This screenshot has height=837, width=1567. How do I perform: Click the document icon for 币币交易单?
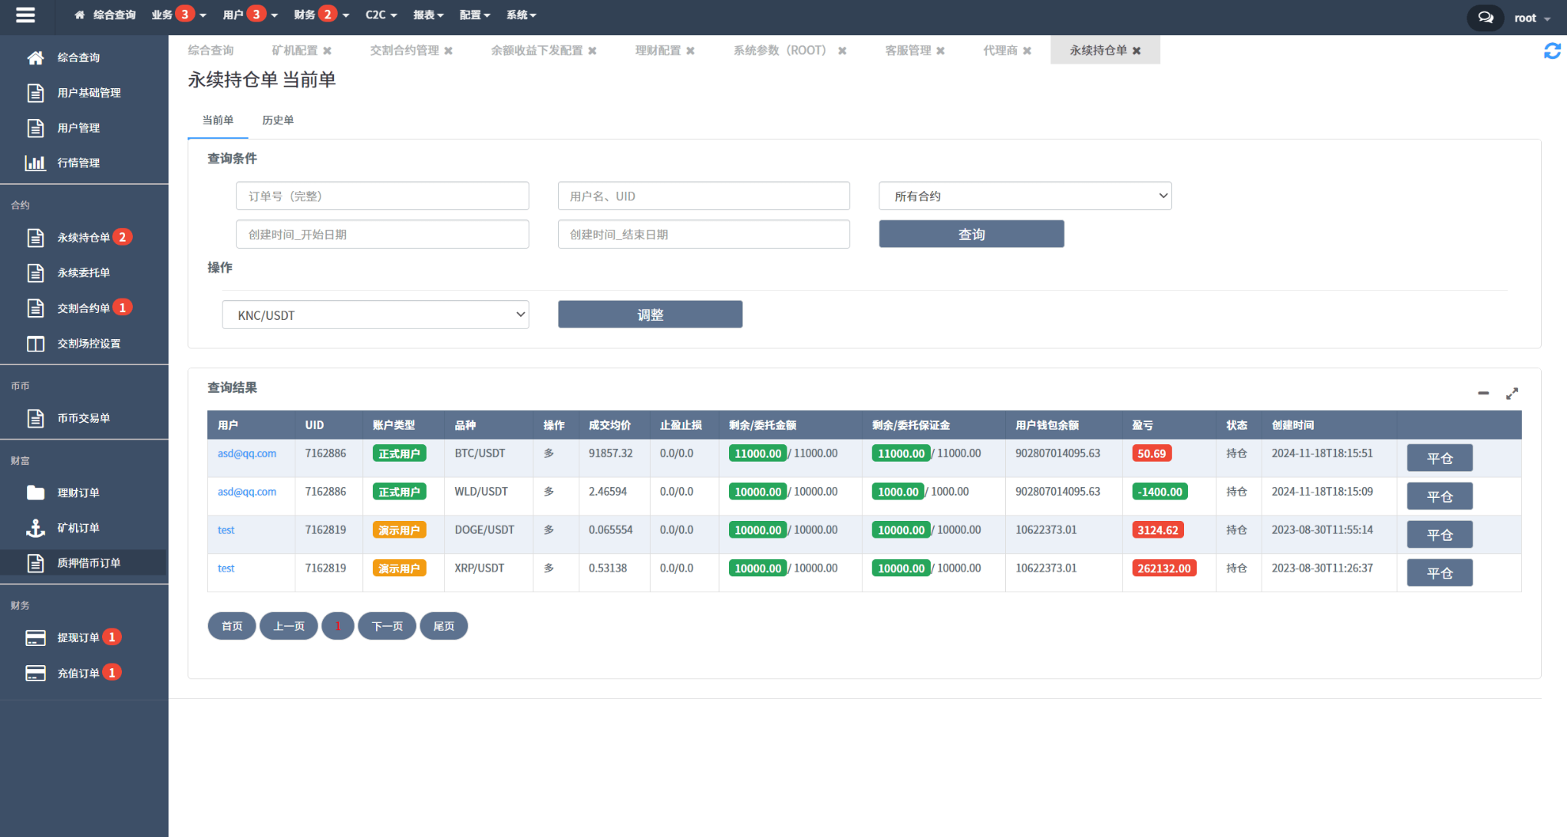pos(35,418)
